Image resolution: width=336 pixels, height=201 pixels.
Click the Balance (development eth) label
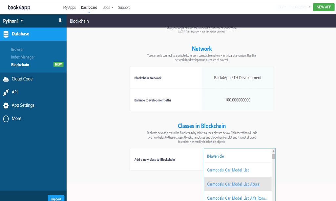tap(153, 100)
